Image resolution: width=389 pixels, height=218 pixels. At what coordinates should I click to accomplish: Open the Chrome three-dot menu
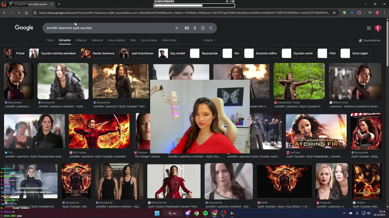(x=384, y=13)
